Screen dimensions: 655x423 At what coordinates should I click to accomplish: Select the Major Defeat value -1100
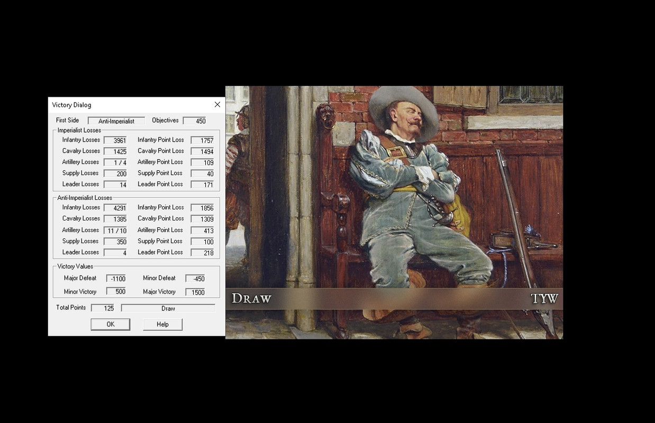(116, 279)
